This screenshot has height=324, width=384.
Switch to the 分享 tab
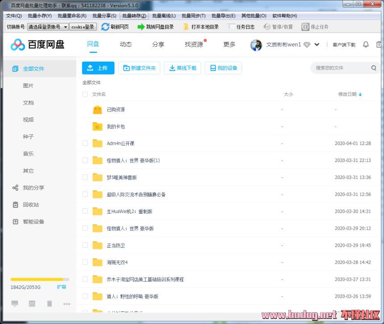click(x=158, y=45)
